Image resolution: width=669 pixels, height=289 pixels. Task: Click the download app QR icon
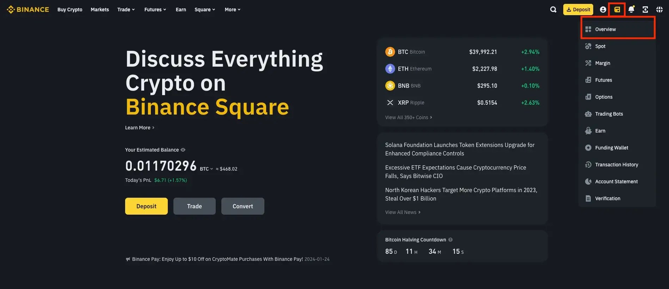[645, 10]
